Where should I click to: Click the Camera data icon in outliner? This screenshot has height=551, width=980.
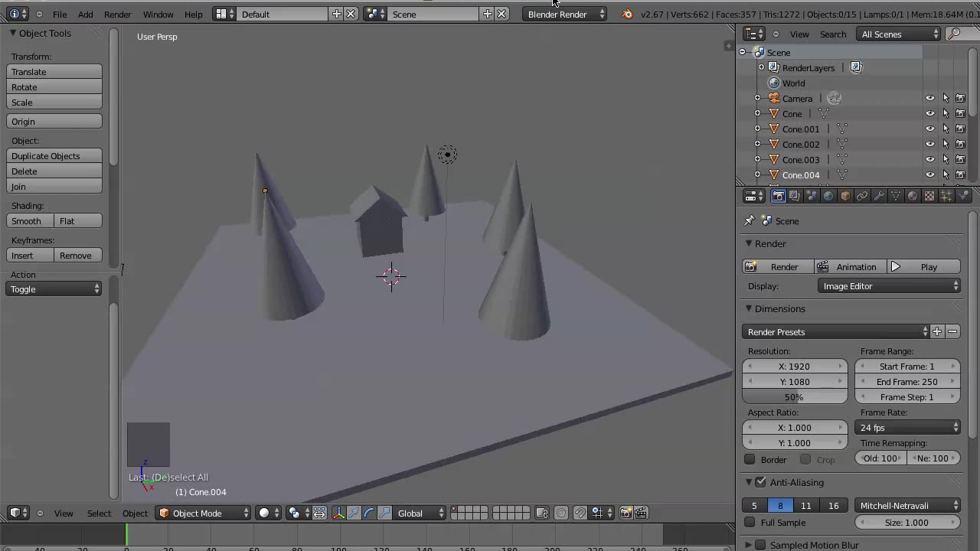pos(835,98)
